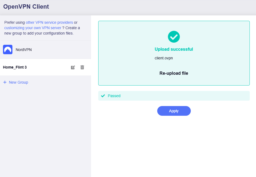Viewport: 256px width, 177px height.
Task: Open the other VPN service providers link
Action: point(49,22)
